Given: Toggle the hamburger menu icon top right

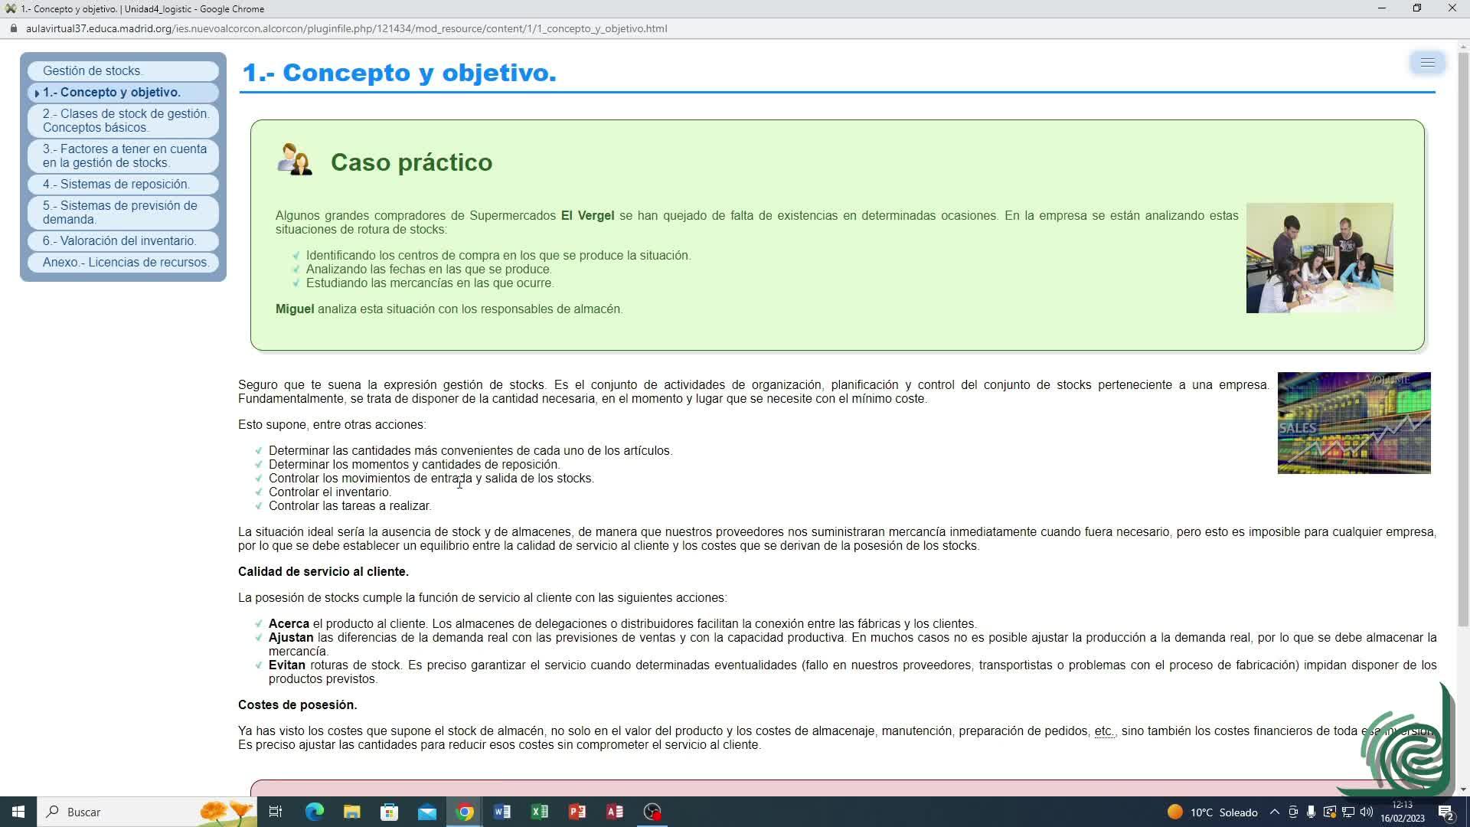Looking at the screenshot, I should (x=1427, y=63).
